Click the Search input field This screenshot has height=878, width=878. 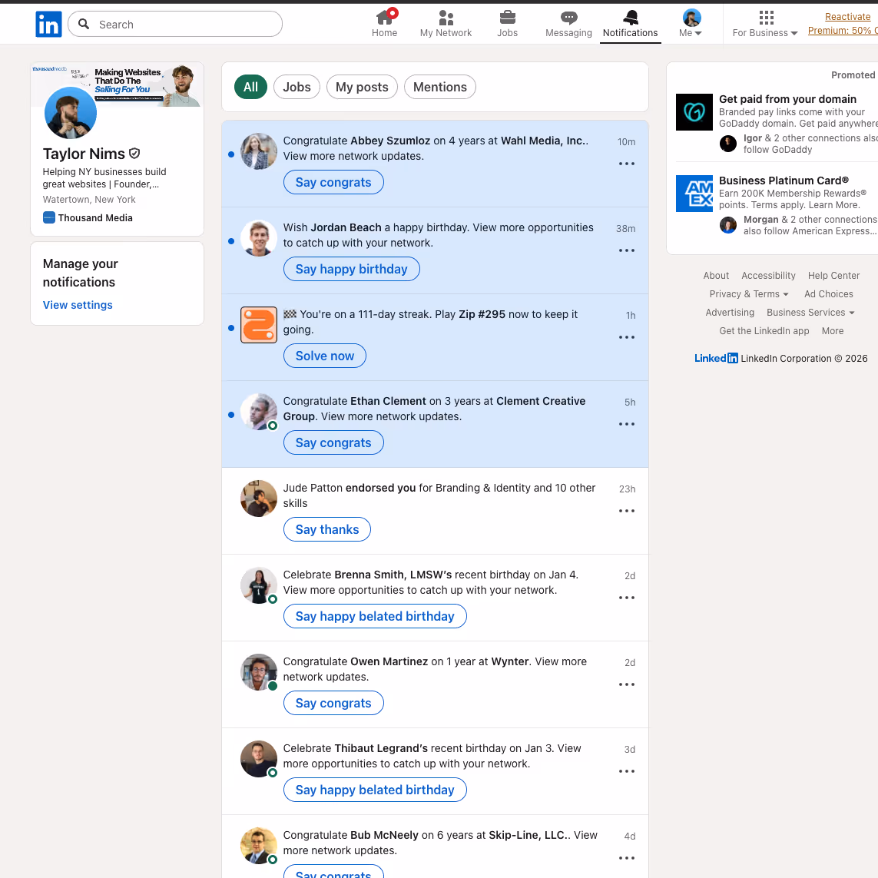(175, 24)
